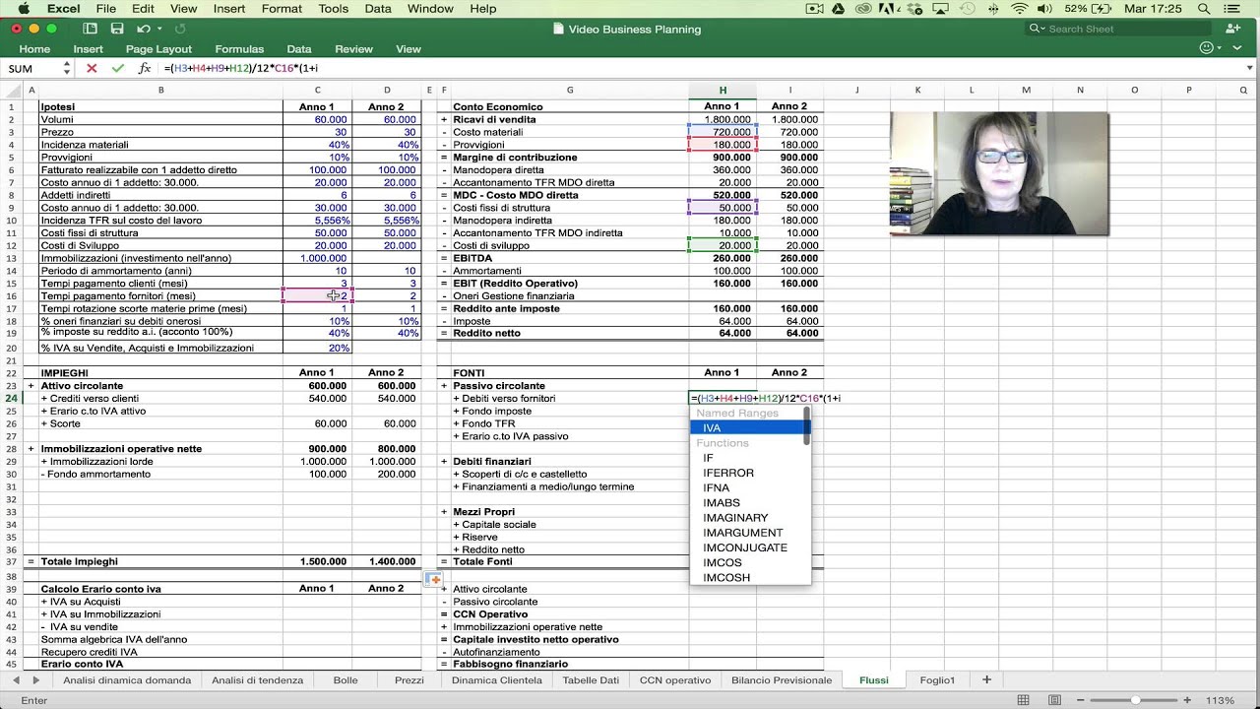Click the Google Drive menu bar icon

pyautogui.click(x=839, y=9)
